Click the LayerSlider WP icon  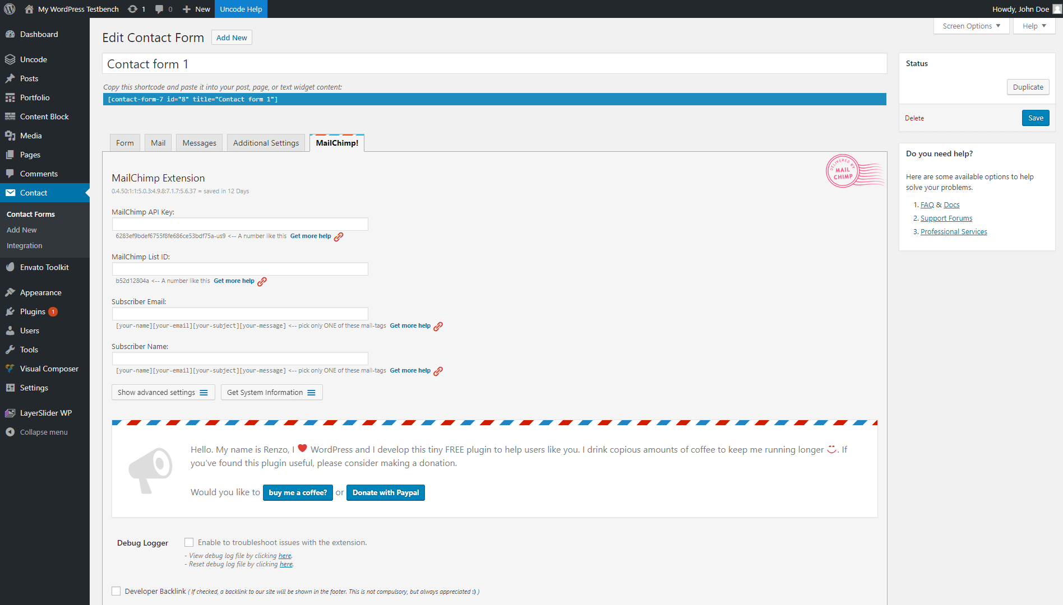[10, 413]
